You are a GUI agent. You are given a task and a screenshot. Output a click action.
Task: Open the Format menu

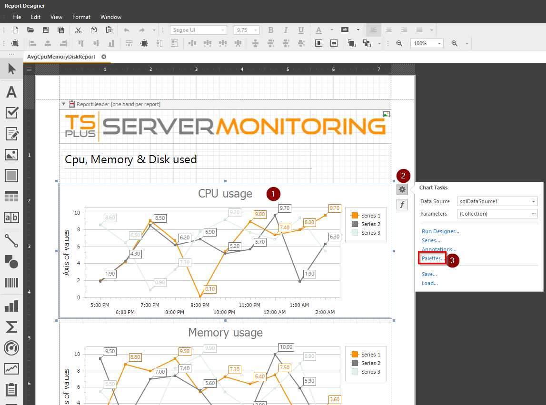tap(81, 17)
